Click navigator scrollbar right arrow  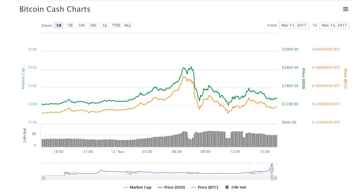pyautogui.click(x=275, y=178)
